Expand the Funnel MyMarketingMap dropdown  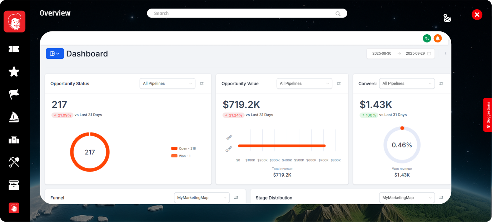click(202, 198)
